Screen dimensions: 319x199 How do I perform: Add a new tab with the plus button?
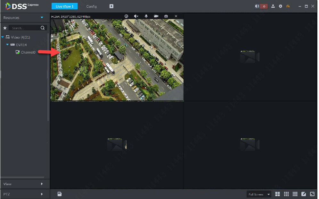111,6
